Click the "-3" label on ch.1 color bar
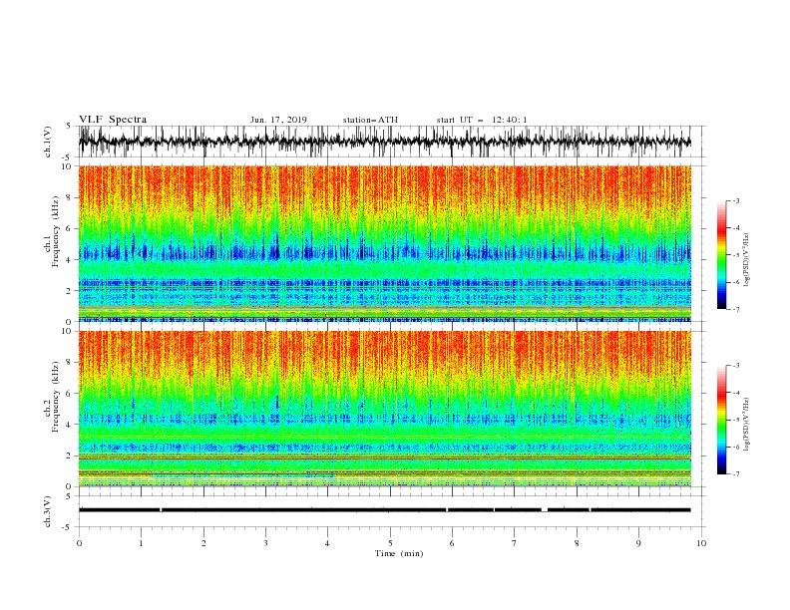790x610 pixels. pyautogui.click(x=735, y=200)
